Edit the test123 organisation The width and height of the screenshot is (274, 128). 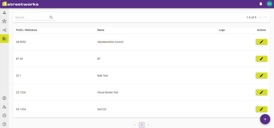[261, 109]
